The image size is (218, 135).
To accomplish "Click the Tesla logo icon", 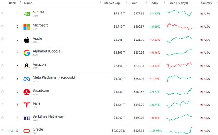I will point(27,105).
